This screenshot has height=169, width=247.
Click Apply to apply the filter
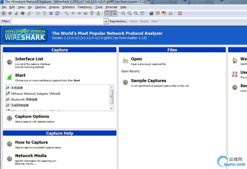[144, 21]
